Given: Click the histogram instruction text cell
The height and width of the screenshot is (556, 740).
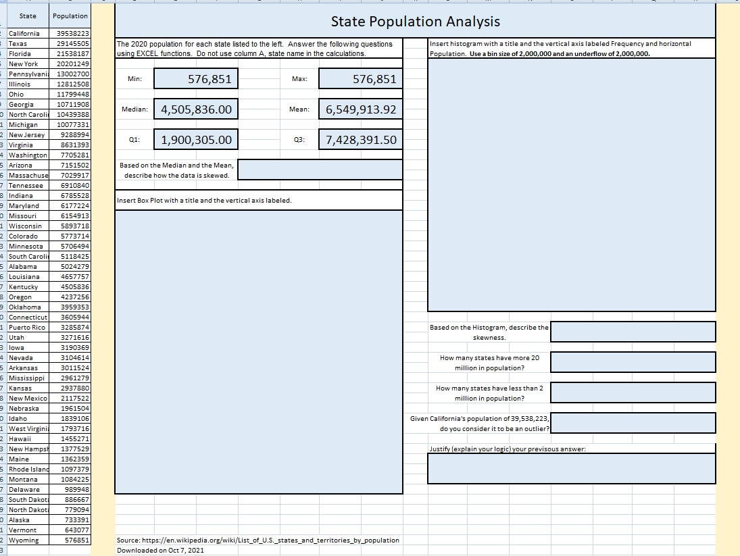Looking at the screenshot, I should coord(572,49).
